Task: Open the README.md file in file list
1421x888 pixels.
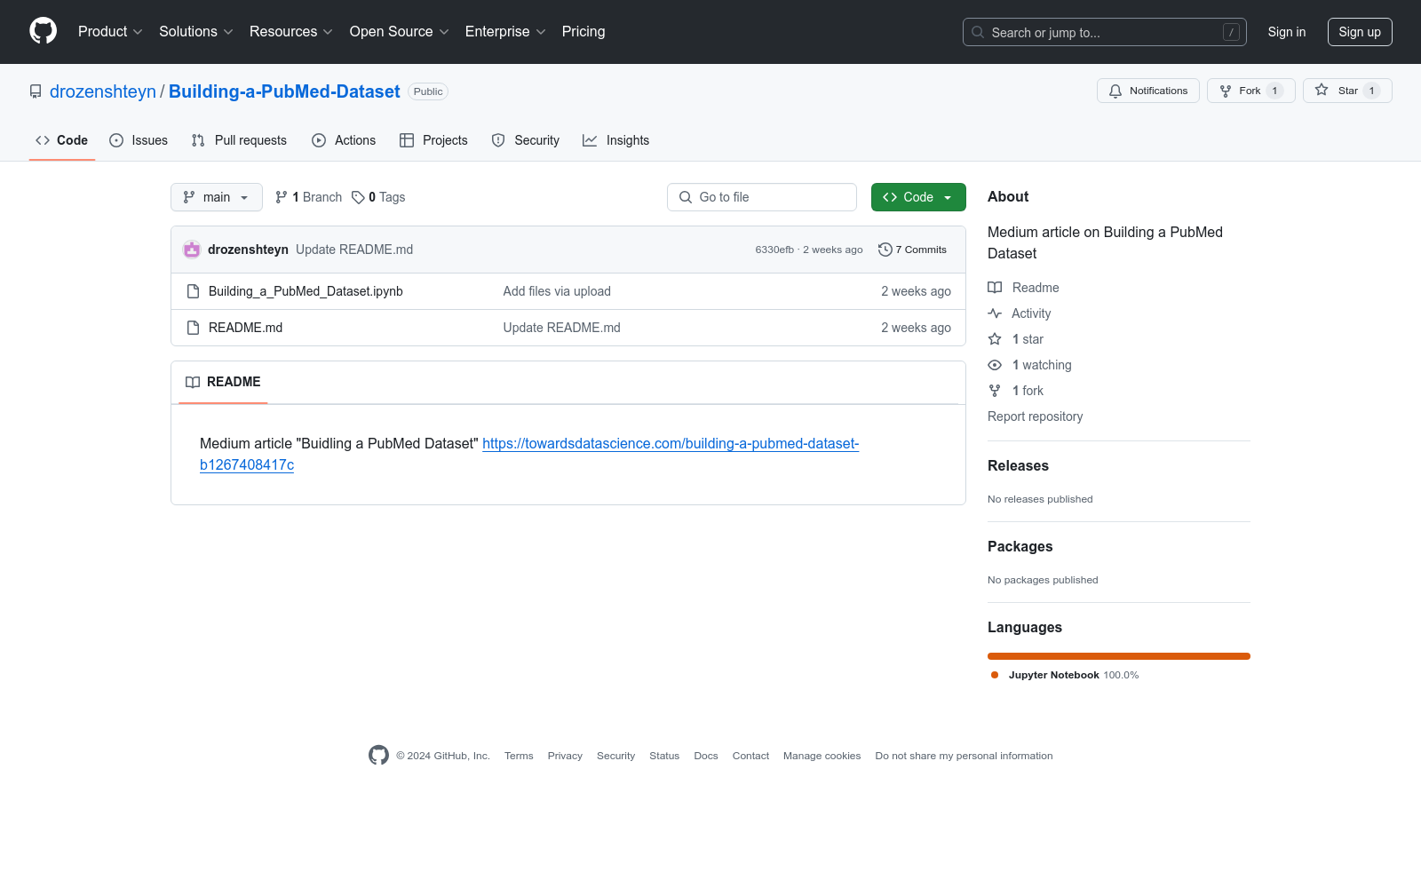Action: [245, 328]
